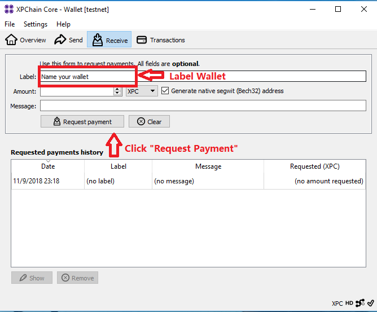Click the XPC unit in status bar
Screen dimensions: 377x312
coord(337,304)
